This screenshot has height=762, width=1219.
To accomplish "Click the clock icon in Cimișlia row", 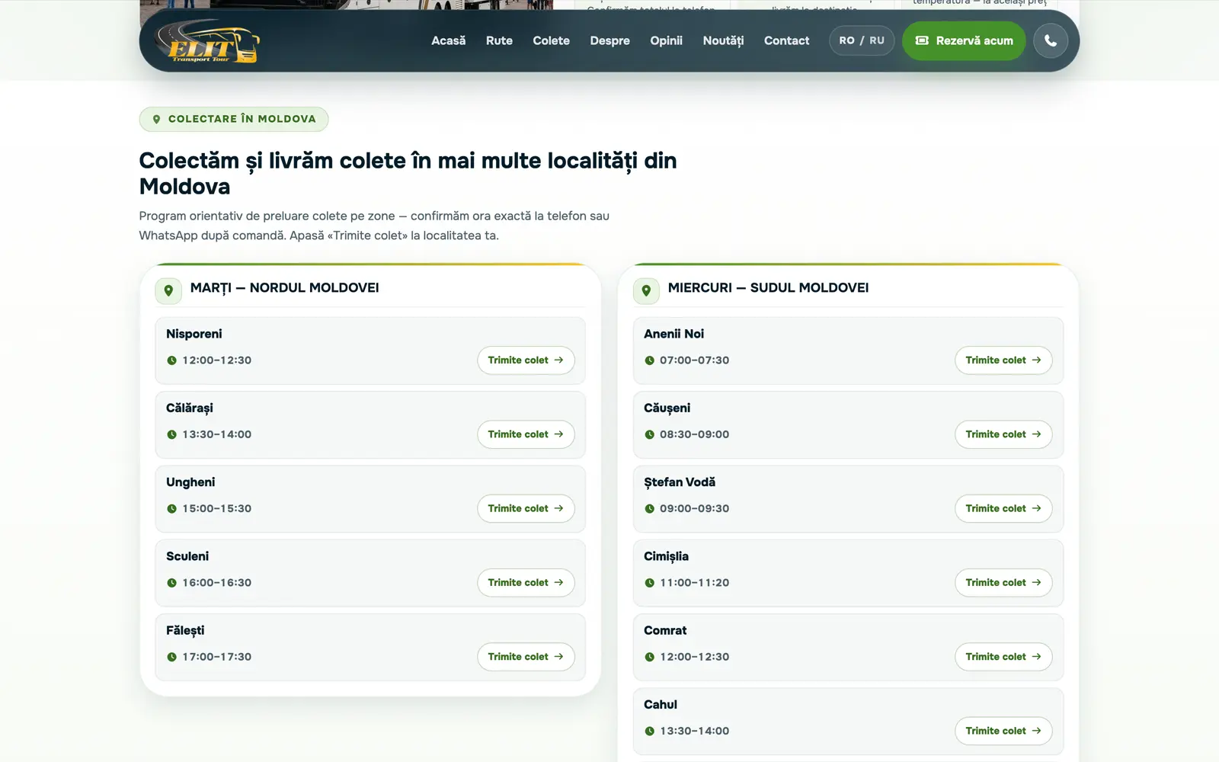I will click(649, 583).
